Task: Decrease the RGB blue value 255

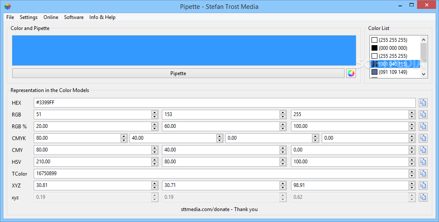Action: coord(412,116)
